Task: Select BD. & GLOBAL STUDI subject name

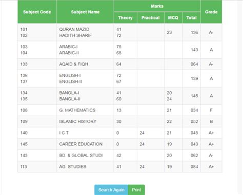Action: [x=81, y=156]
